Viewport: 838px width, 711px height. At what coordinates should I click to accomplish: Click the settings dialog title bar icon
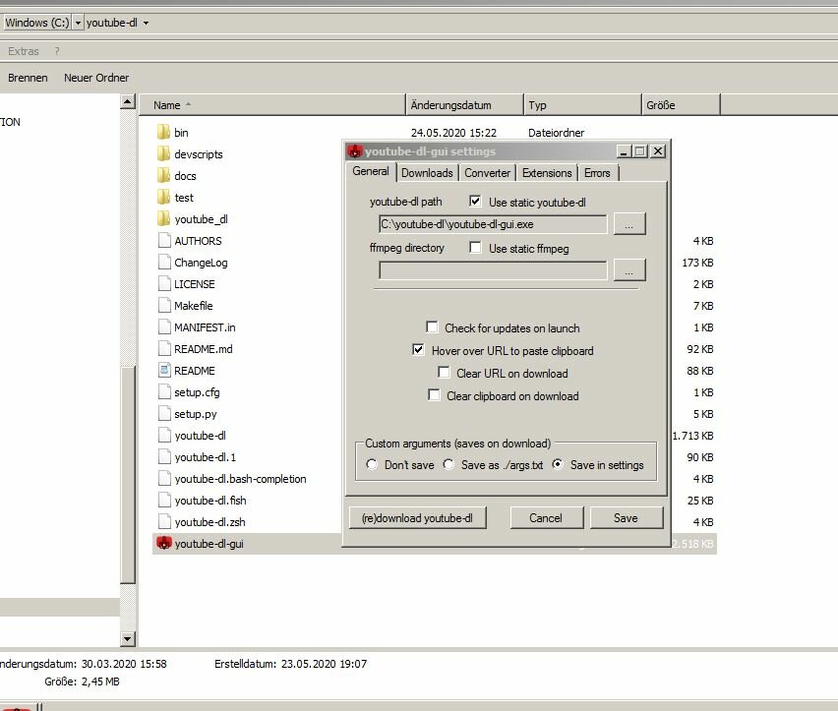(354, 151)
